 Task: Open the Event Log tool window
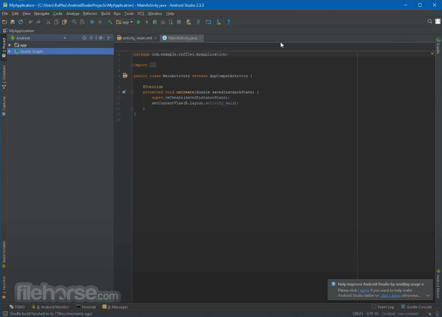point(383,307)
